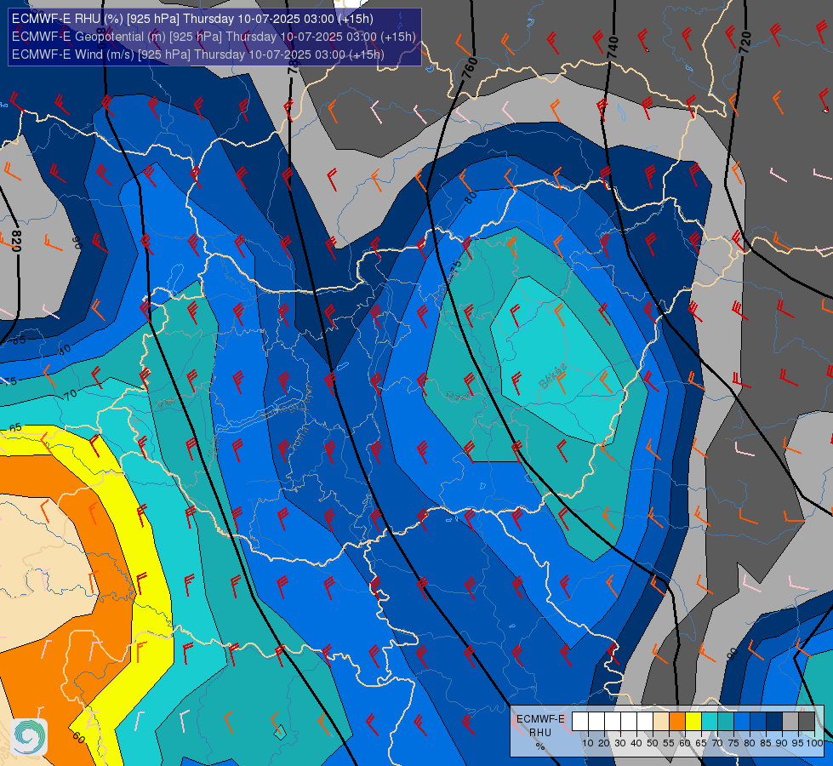Image resolution: width=833 pixels, height=766 pixels.
Task: Click the Békés place name on the map
Action: [552, 376]
